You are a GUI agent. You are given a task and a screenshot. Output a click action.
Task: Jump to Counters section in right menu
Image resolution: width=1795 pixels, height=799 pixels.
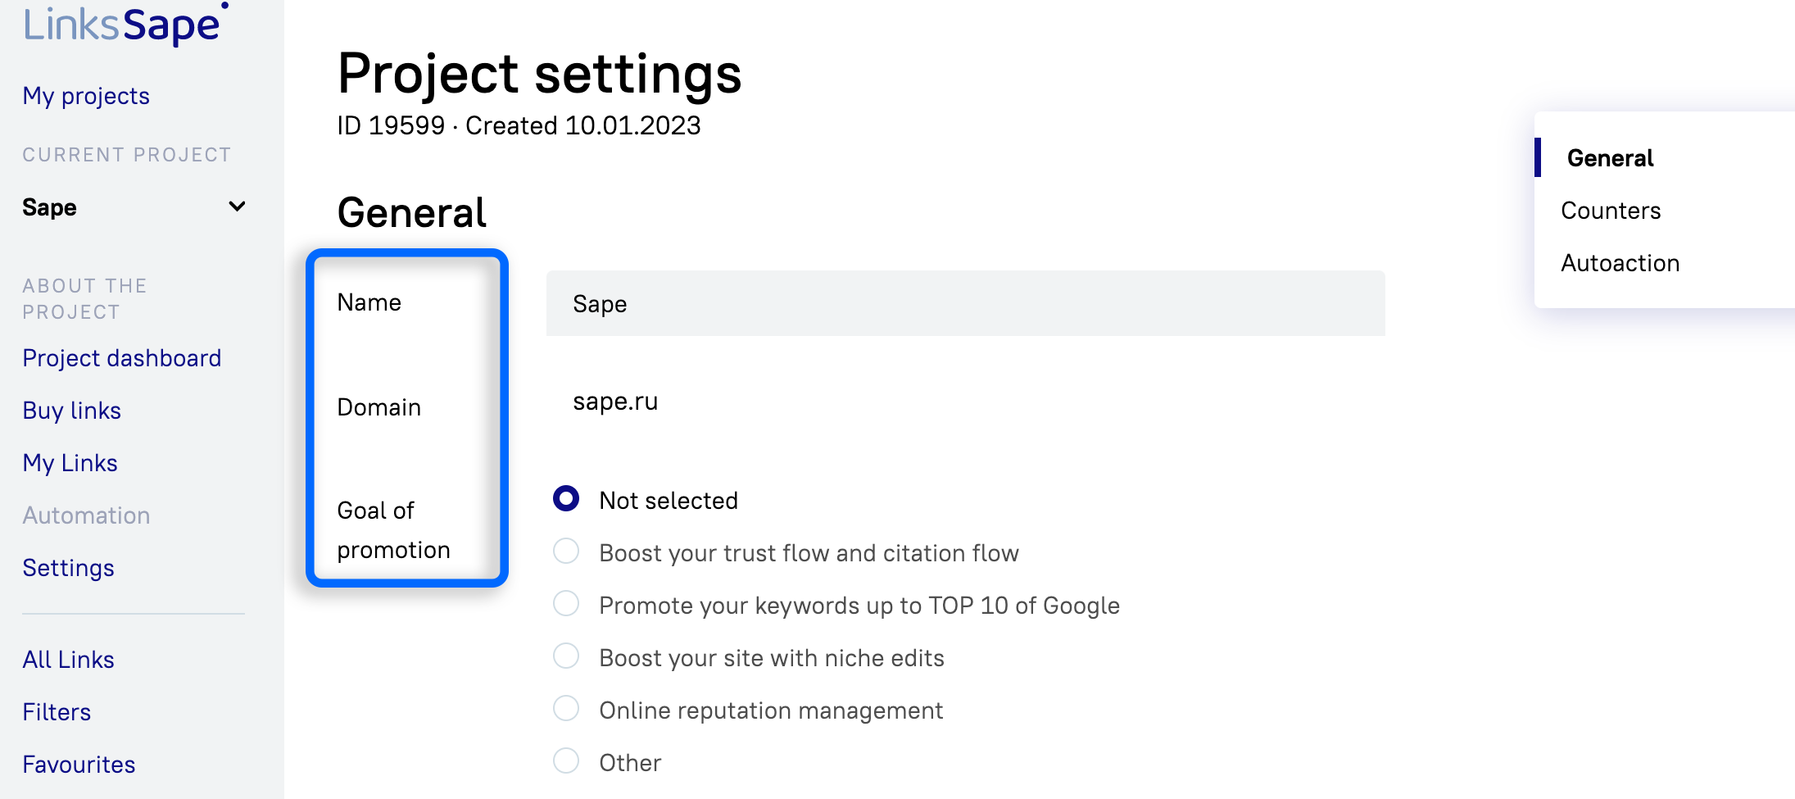click(x=1611, y=211)
